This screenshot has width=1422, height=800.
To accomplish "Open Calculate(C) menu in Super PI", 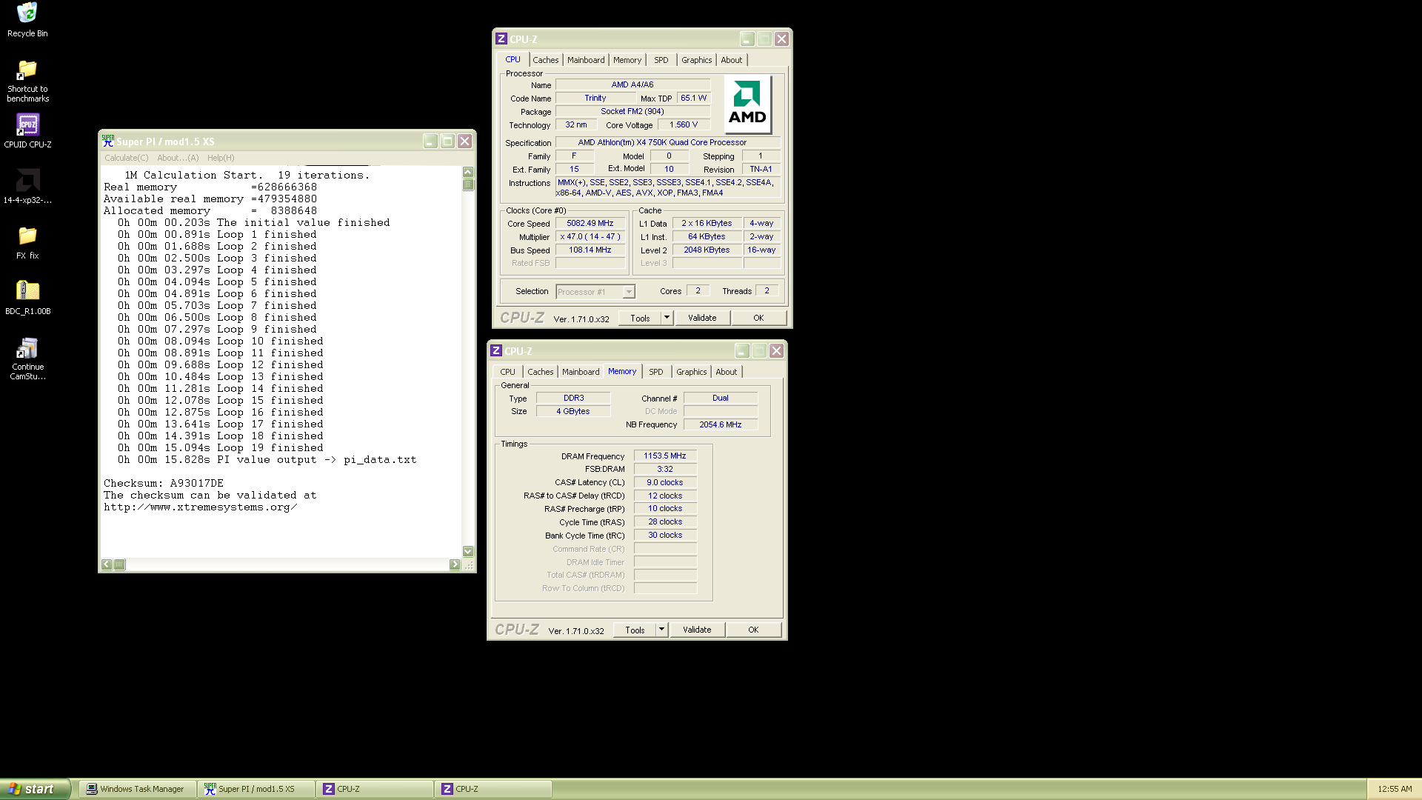I will tap(126, 158).
